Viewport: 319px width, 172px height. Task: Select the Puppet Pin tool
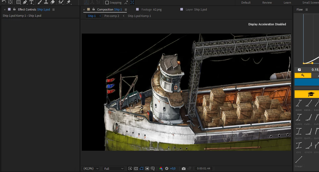pyautogui.click(x=68, y=2)
